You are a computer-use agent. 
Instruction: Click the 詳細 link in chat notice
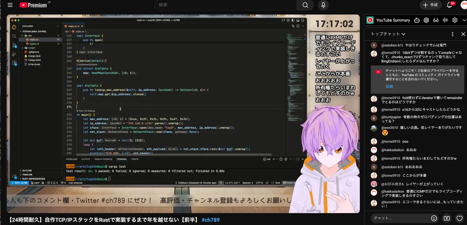[389, 86]
